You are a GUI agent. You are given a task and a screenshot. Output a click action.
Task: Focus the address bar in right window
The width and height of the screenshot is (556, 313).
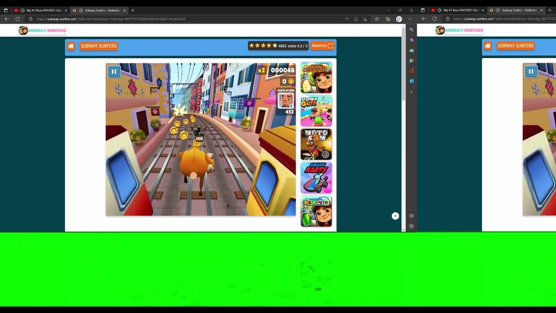(500, 19)
